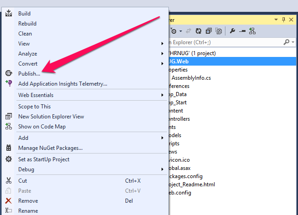Image resolution: width=298 pixels, height=215 pixels.
Task: Click the Show on Code Map icon
Action: pos(9,126)
